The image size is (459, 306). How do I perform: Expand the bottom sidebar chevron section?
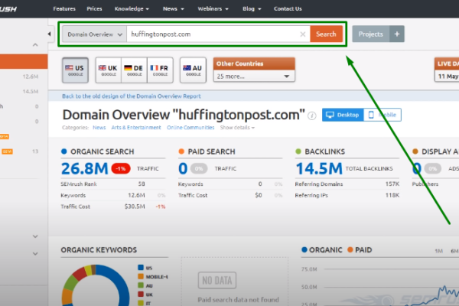[x=35, y=253]
